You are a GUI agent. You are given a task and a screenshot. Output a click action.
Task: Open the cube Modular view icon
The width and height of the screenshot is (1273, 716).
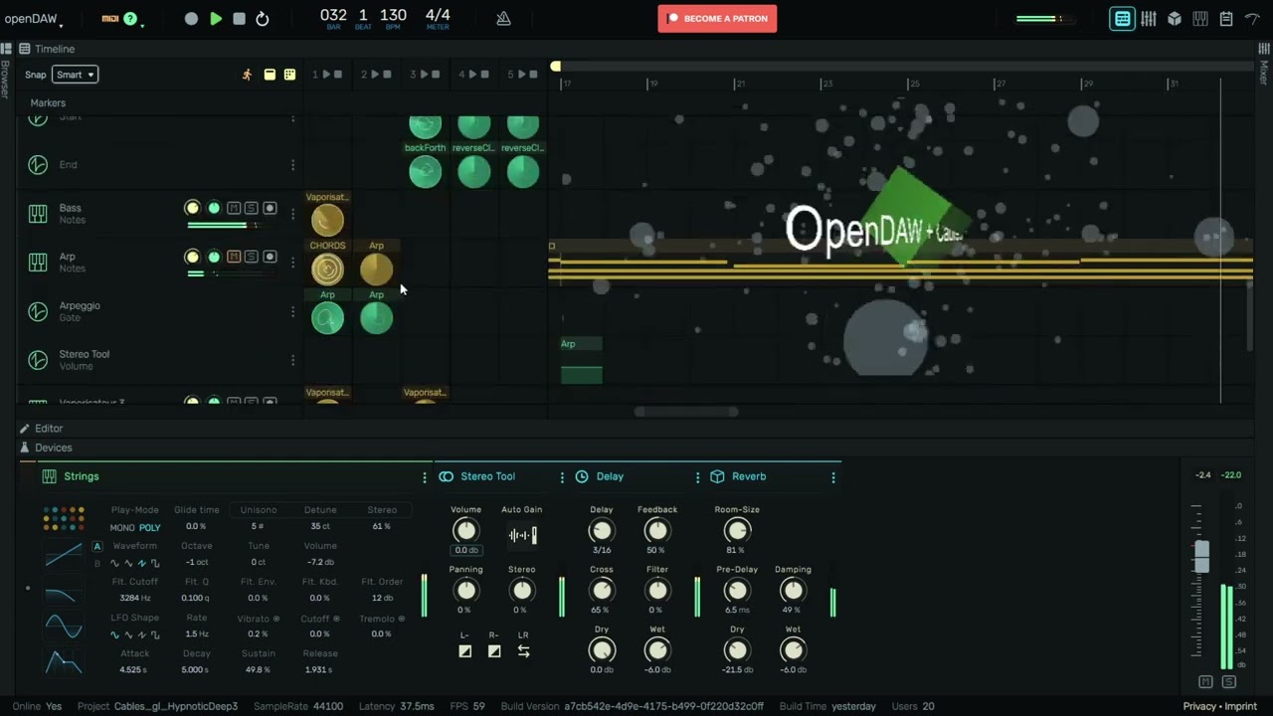[1175, 19]
